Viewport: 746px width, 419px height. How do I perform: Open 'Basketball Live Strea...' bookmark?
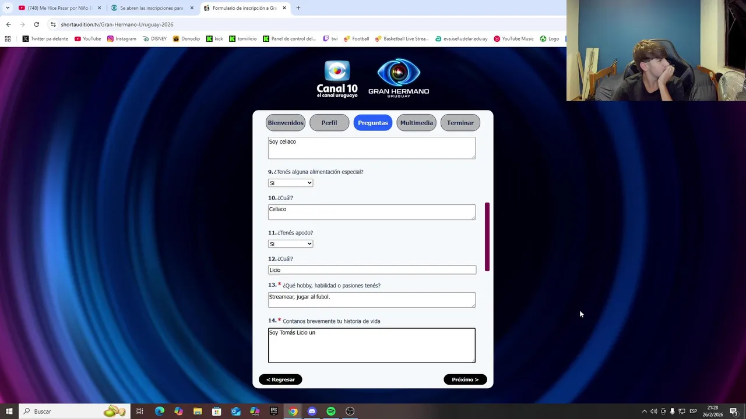click(x=402, y=38)
